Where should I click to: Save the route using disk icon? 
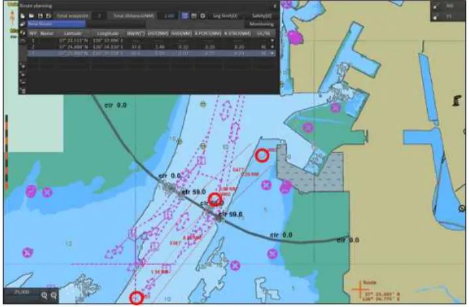[x=40, y=16]
